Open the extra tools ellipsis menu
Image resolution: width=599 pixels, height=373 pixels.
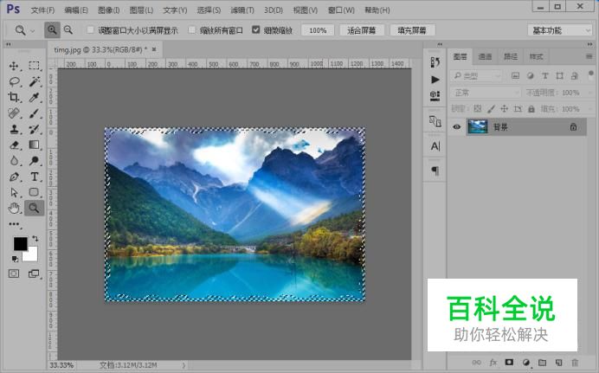14,224
